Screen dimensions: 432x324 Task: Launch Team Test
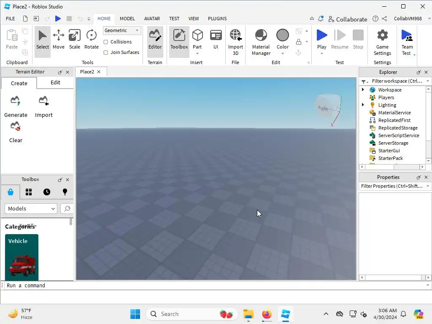click(x=407, y=42)
